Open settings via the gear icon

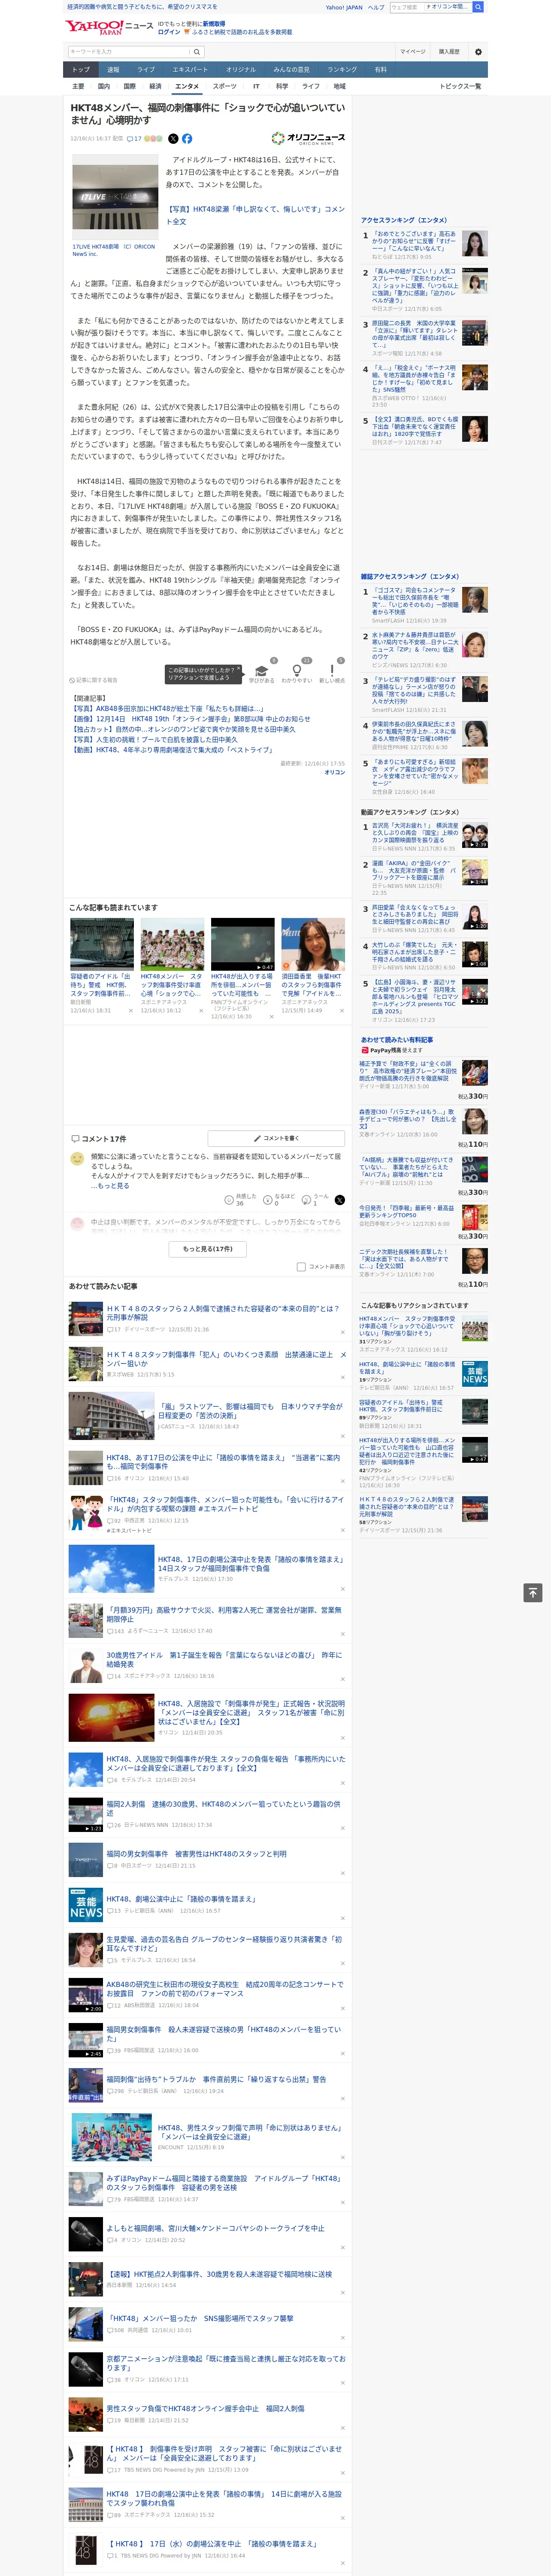coord(478,51)
